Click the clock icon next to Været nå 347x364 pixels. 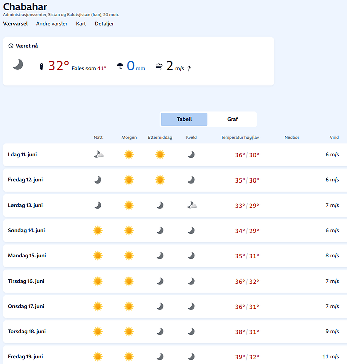[x=11, y=46]
